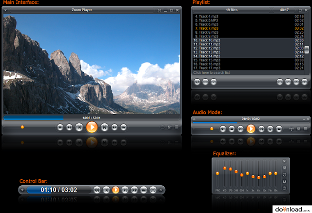Open playlist list icon in Main Interface
The height and width of the screenshot is (213, 312).
click(176, 127)
